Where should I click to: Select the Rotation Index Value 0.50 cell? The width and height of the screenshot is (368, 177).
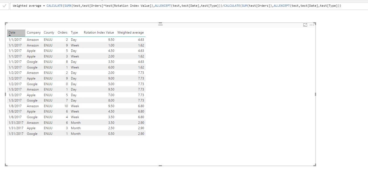pos(111,134)
